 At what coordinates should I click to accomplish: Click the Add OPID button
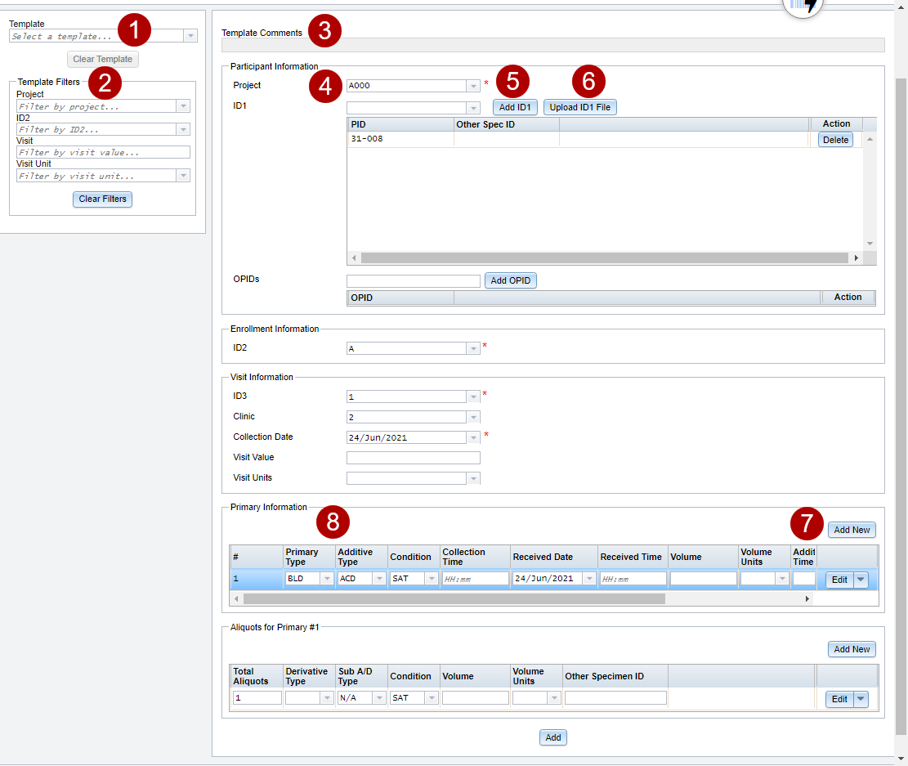510,280
